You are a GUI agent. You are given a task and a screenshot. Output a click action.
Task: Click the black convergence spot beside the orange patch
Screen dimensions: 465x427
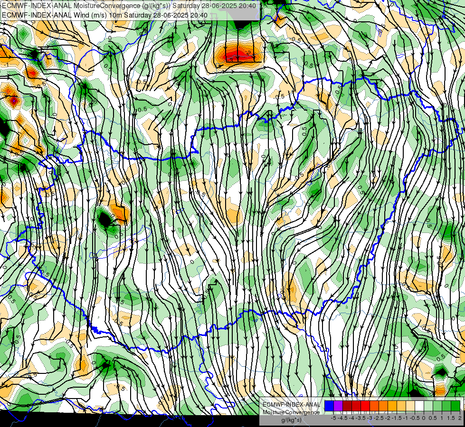104,219
